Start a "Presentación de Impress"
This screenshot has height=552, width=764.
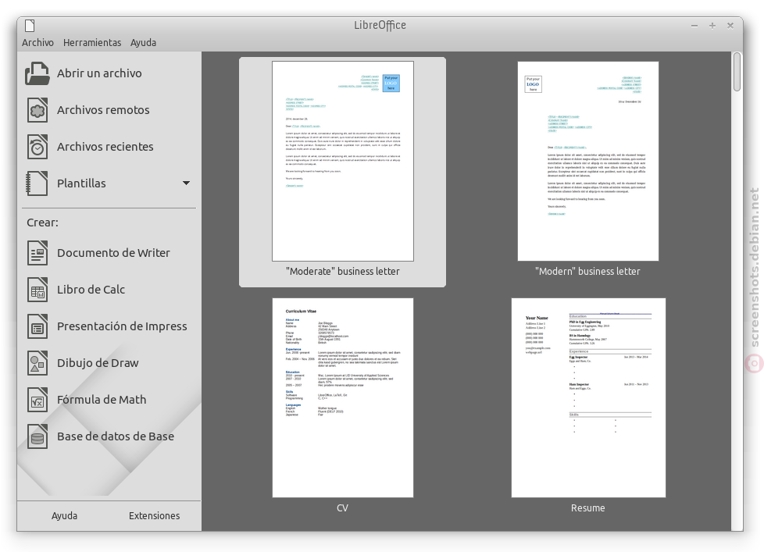122,326
